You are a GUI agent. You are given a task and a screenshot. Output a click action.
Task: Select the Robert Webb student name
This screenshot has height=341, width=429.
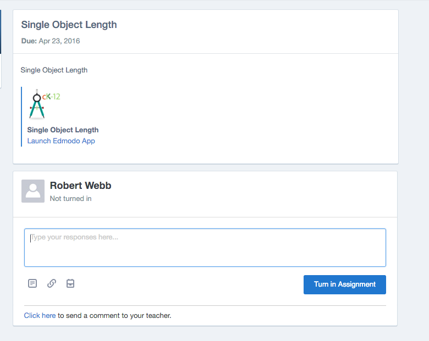coord(80,186)
